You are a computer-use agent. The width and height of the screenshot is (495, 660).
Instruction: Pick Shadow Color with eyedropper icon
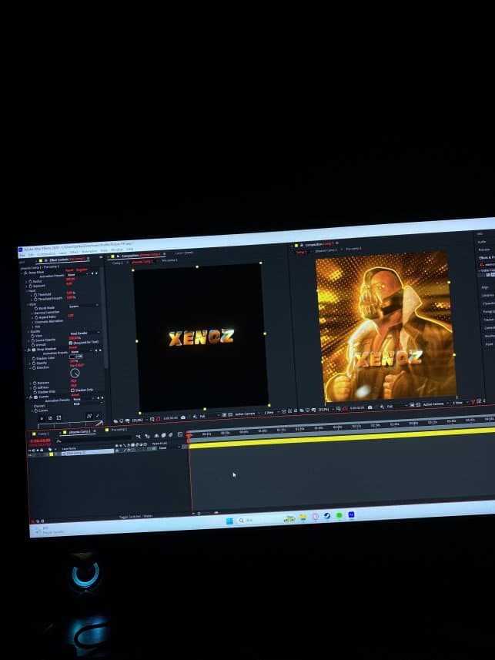(x=79, y=357)
